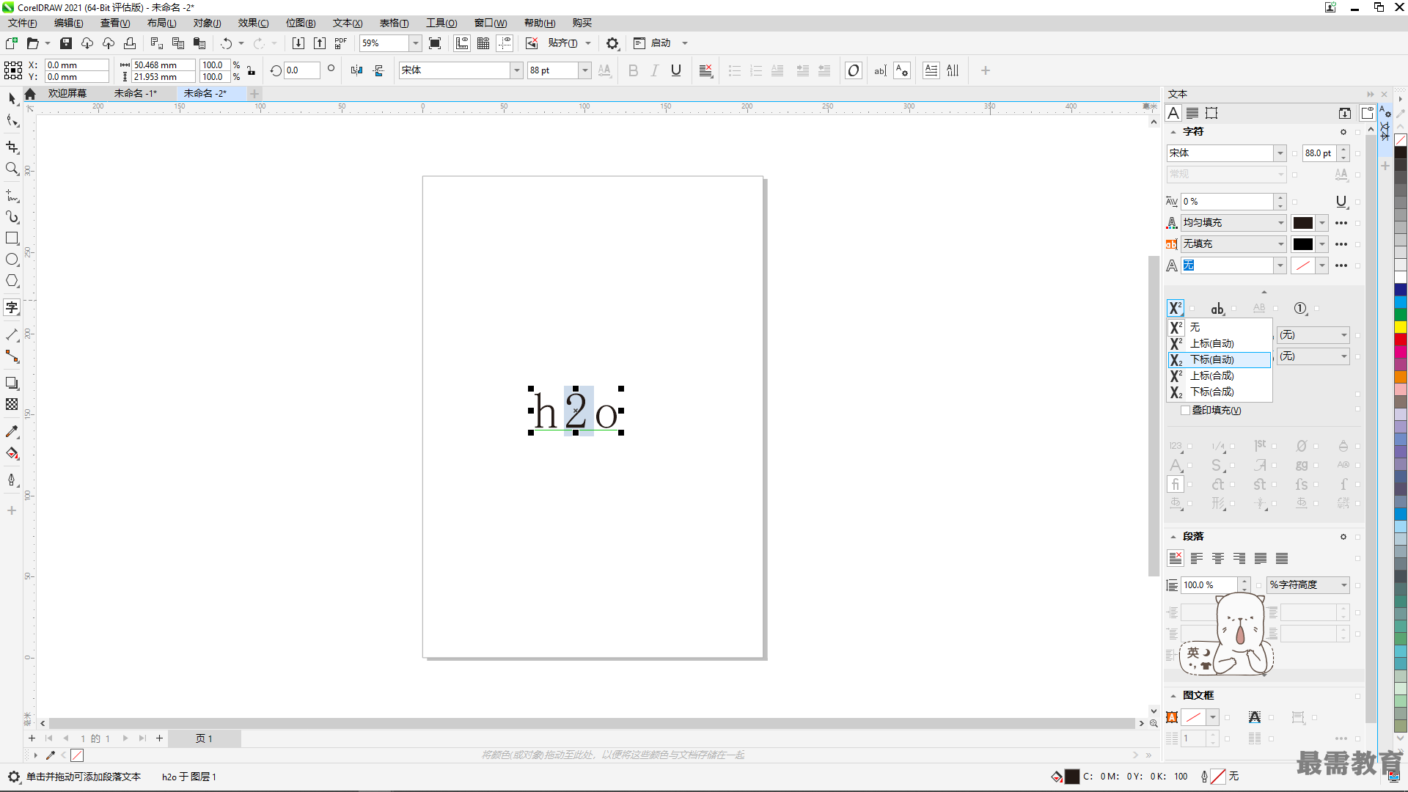Open the 文件 menu

22,23
